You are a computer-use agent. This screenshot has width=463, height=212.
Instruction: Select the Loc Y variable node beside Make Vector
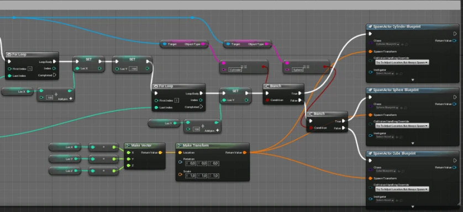coord(65,159)
